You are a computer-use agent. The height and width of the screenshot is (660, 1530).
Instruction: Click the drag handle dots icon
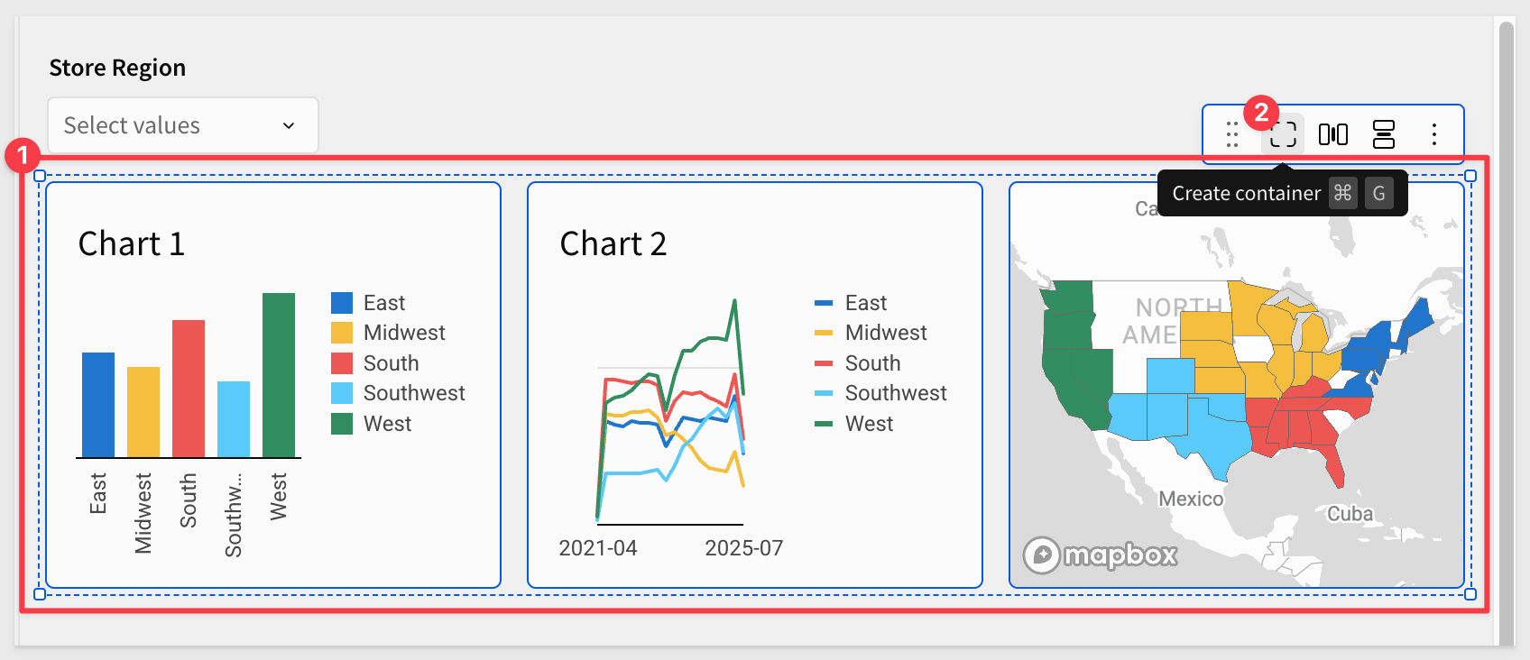click(x=1232, y=134)
